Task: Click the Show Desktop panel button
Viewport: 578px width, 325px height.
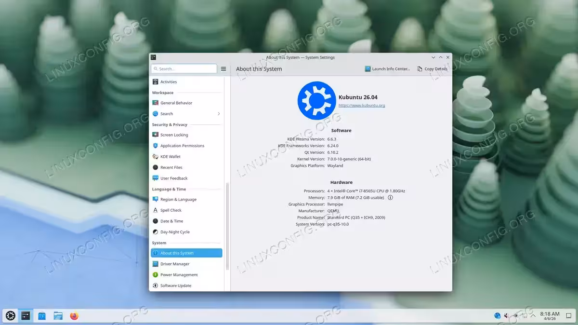Action: (x=569, y=316)
